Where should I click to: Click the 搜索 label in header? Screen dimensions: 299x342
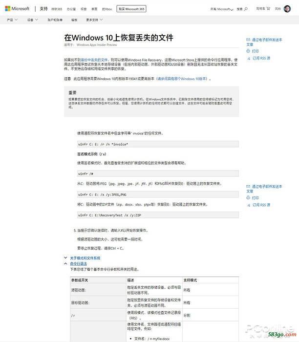click(x=239, y=9)
